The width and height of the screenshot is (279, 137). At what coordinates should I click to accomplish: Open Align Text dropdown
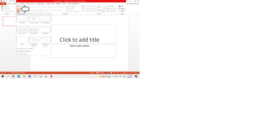coord(71,9)
